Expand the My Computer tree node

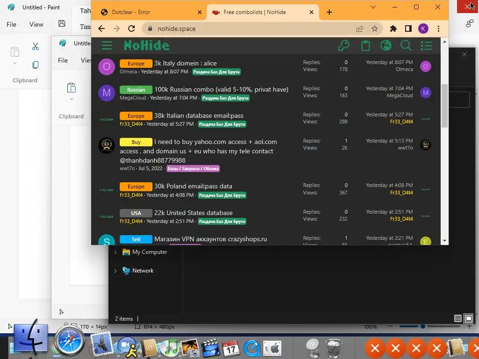pyautogui.click(x=115, y=252)
